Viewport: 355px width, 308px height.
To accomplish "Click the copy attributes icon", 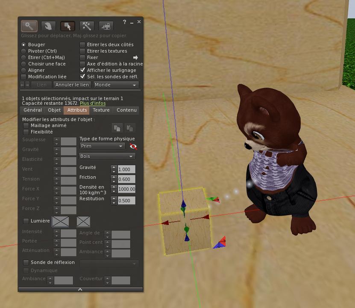I will pyautogui.click(x=117, y=128).
